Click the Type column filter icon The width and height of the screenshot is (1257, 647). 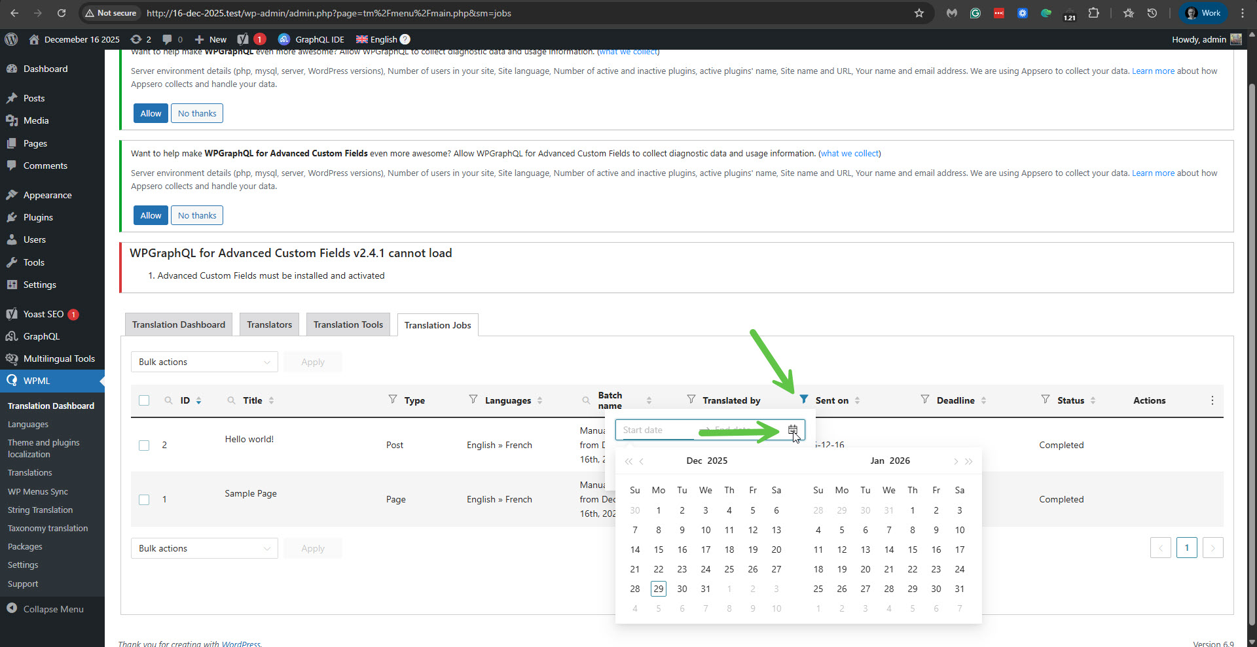tap(393, 399)
